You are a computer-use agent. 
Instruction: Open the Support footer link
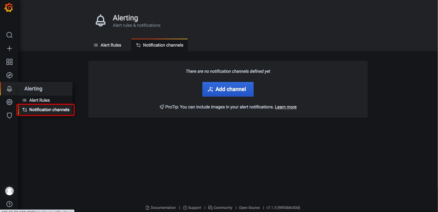point(192,208)
